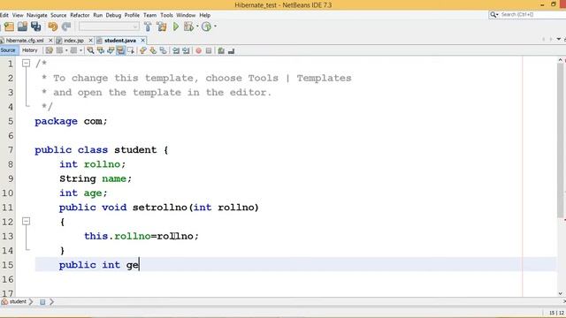Go to Previous Bookmark icon
The image size is (566, 318).
[143, 50]
